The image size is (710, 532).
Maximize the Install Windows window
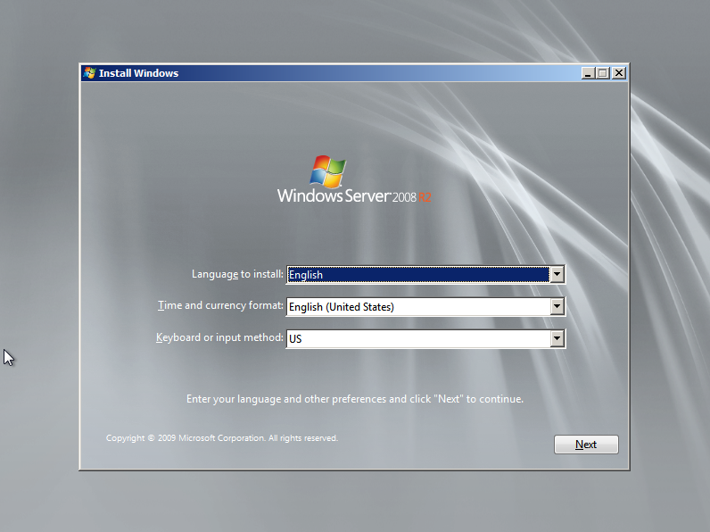tap(603, 73)
